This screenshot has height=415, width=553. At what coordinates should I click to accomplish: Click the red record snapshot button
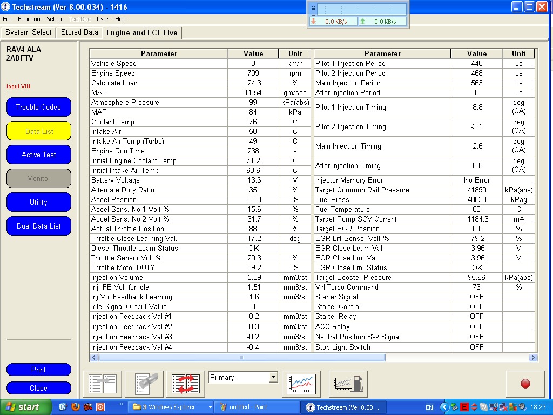(524, 384)
